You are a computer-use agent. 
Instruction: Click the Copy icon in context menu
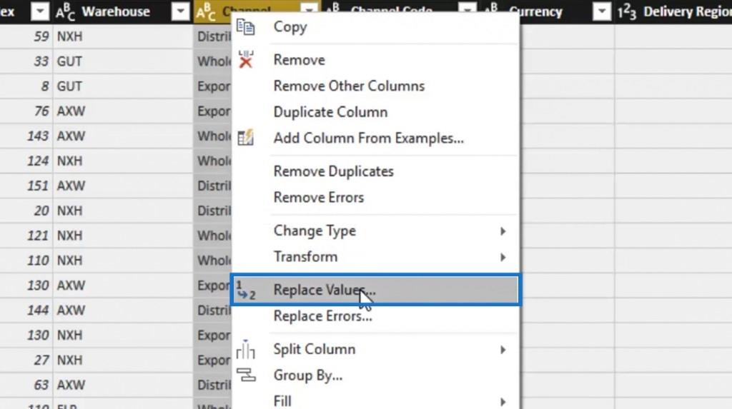tap(246, 27)
